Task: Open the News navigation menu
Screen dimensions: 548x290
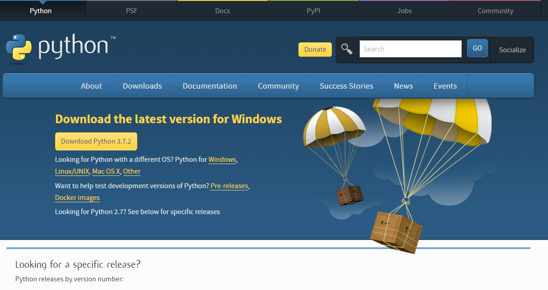Action: [x=403, y=86]
